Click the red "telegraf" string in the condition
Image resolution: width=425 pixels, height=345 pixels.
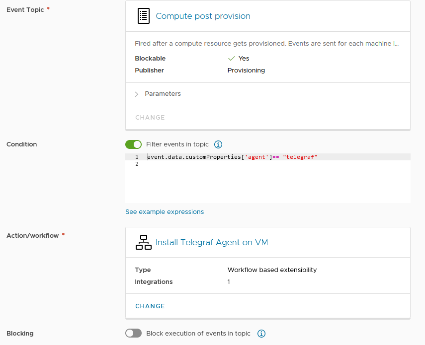[300, 157]
